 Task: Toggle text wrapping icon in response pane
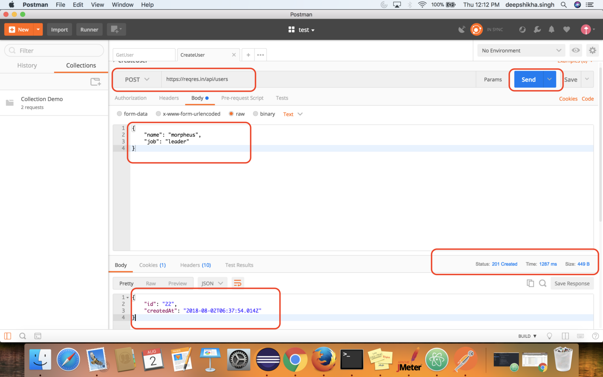coord(237,282)
